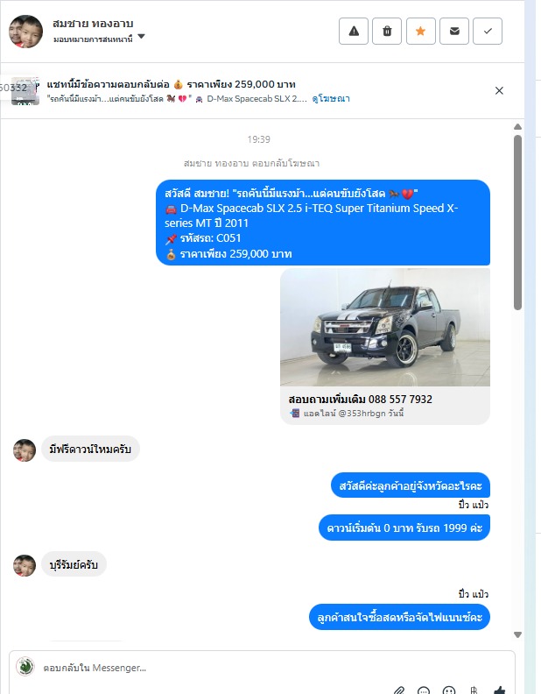Click scrollbar up arrow in chat

[517, 127]
